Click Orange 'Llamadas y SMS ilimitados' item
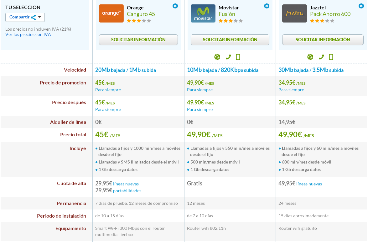The height and width of the screenshot is (242, 368). tap(138, 162)
